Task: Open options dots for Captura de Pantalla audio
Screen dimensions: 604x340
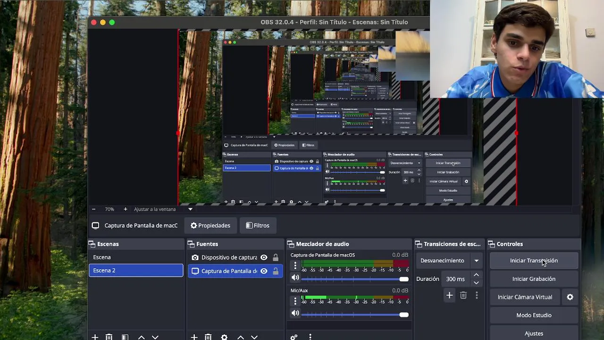Action: (x=295, y=265)
